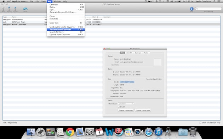Click the Wi-Fi status icon
223x139 pixels.
point(168,1)
